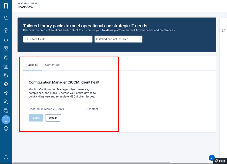Select the compass navigation icon in sidebar
The width and height of the screenshot is (227, 164).
[6, 30]
